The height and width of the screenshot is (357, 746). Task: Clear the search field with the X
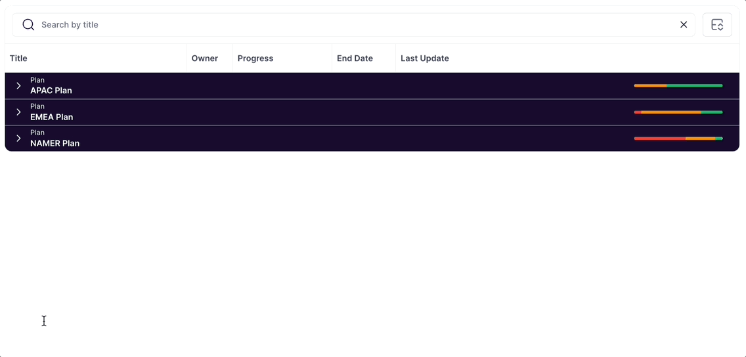[x=684, y=25]
